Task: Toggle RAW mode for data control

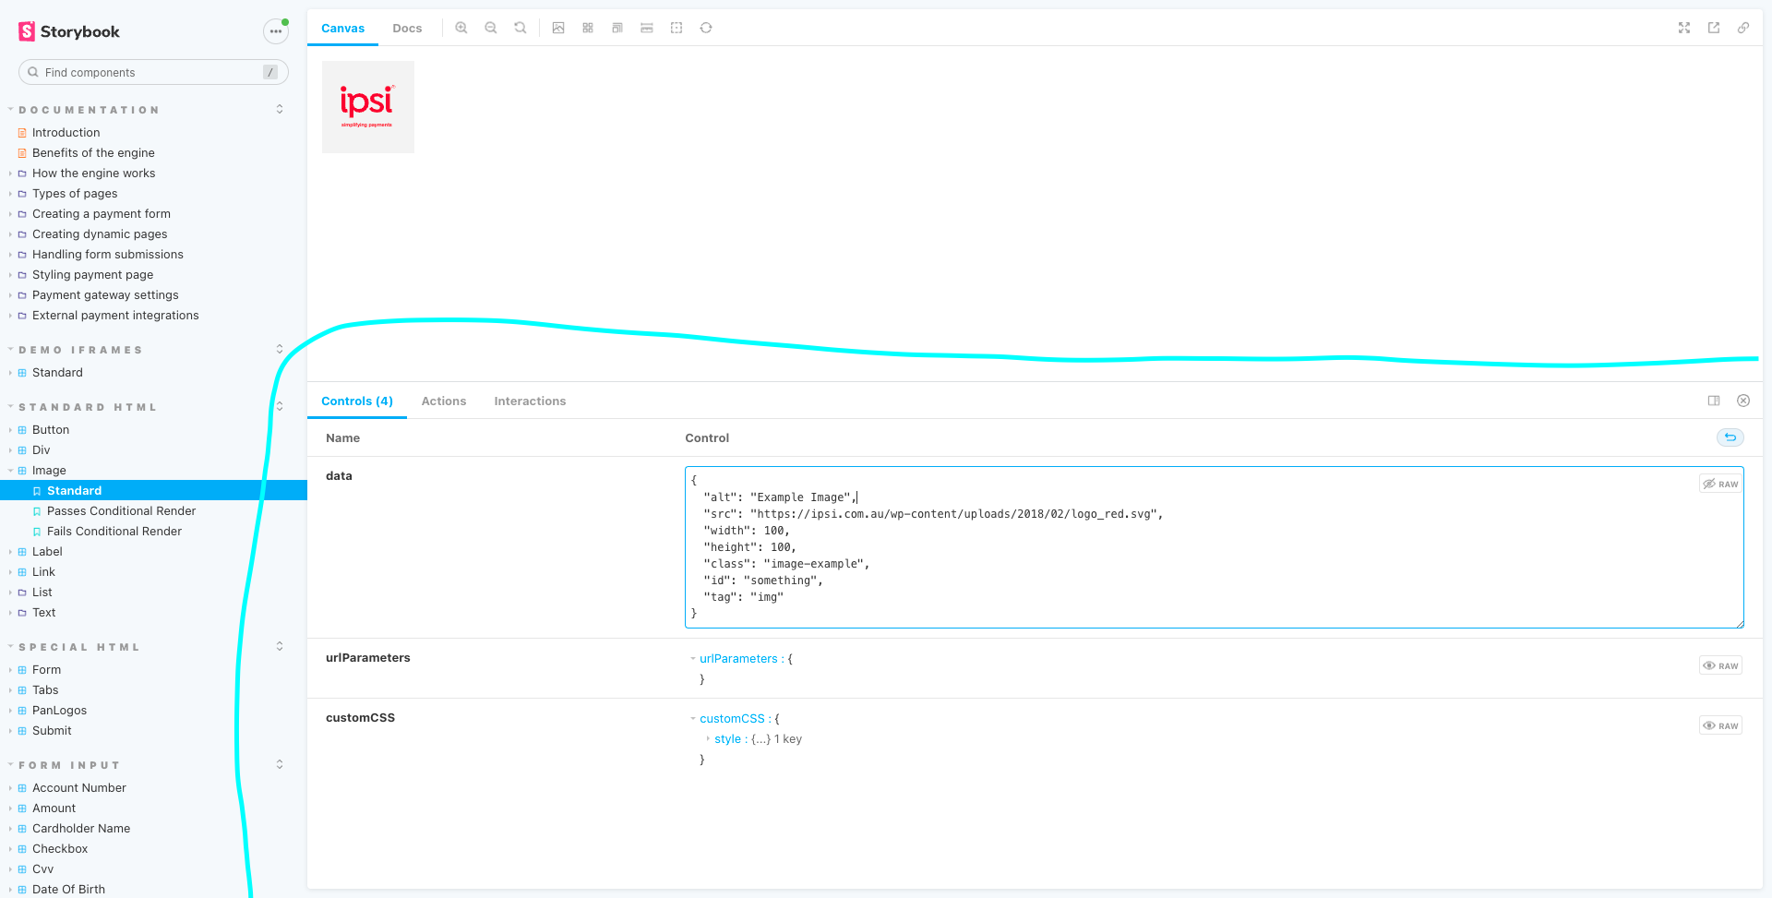Action: [1721, 484]
